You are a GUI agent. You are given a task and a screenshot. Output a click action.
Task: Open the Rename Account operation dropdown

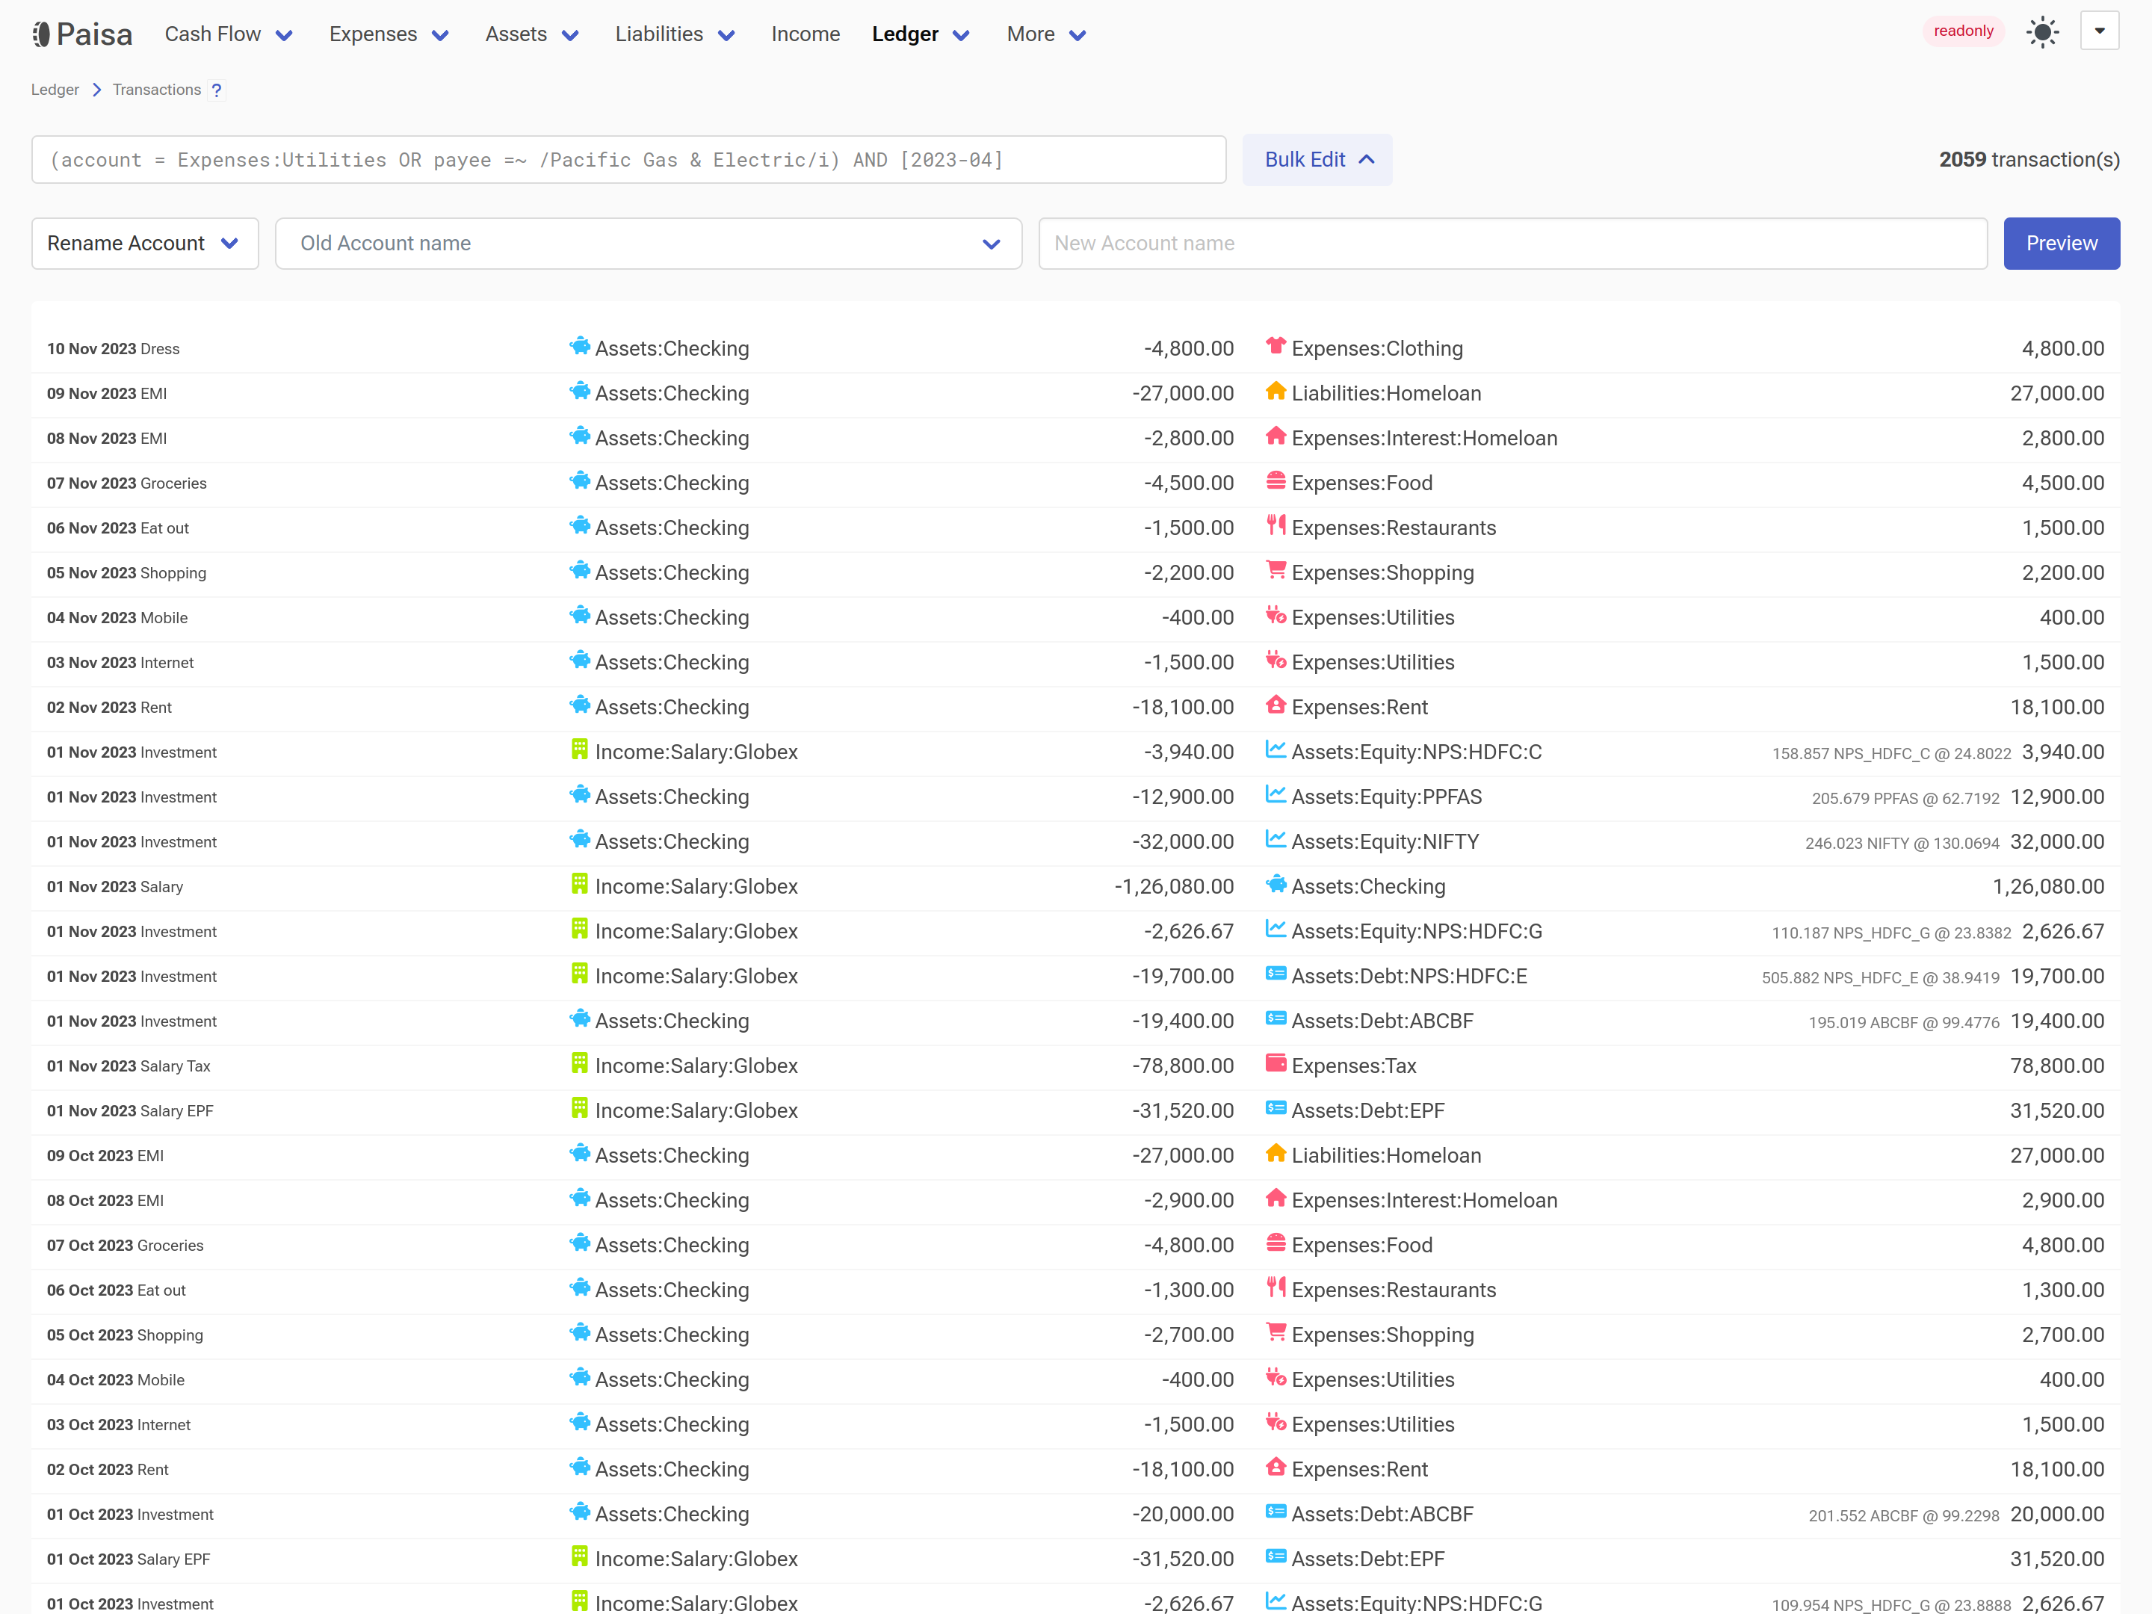tap(145, 243)
